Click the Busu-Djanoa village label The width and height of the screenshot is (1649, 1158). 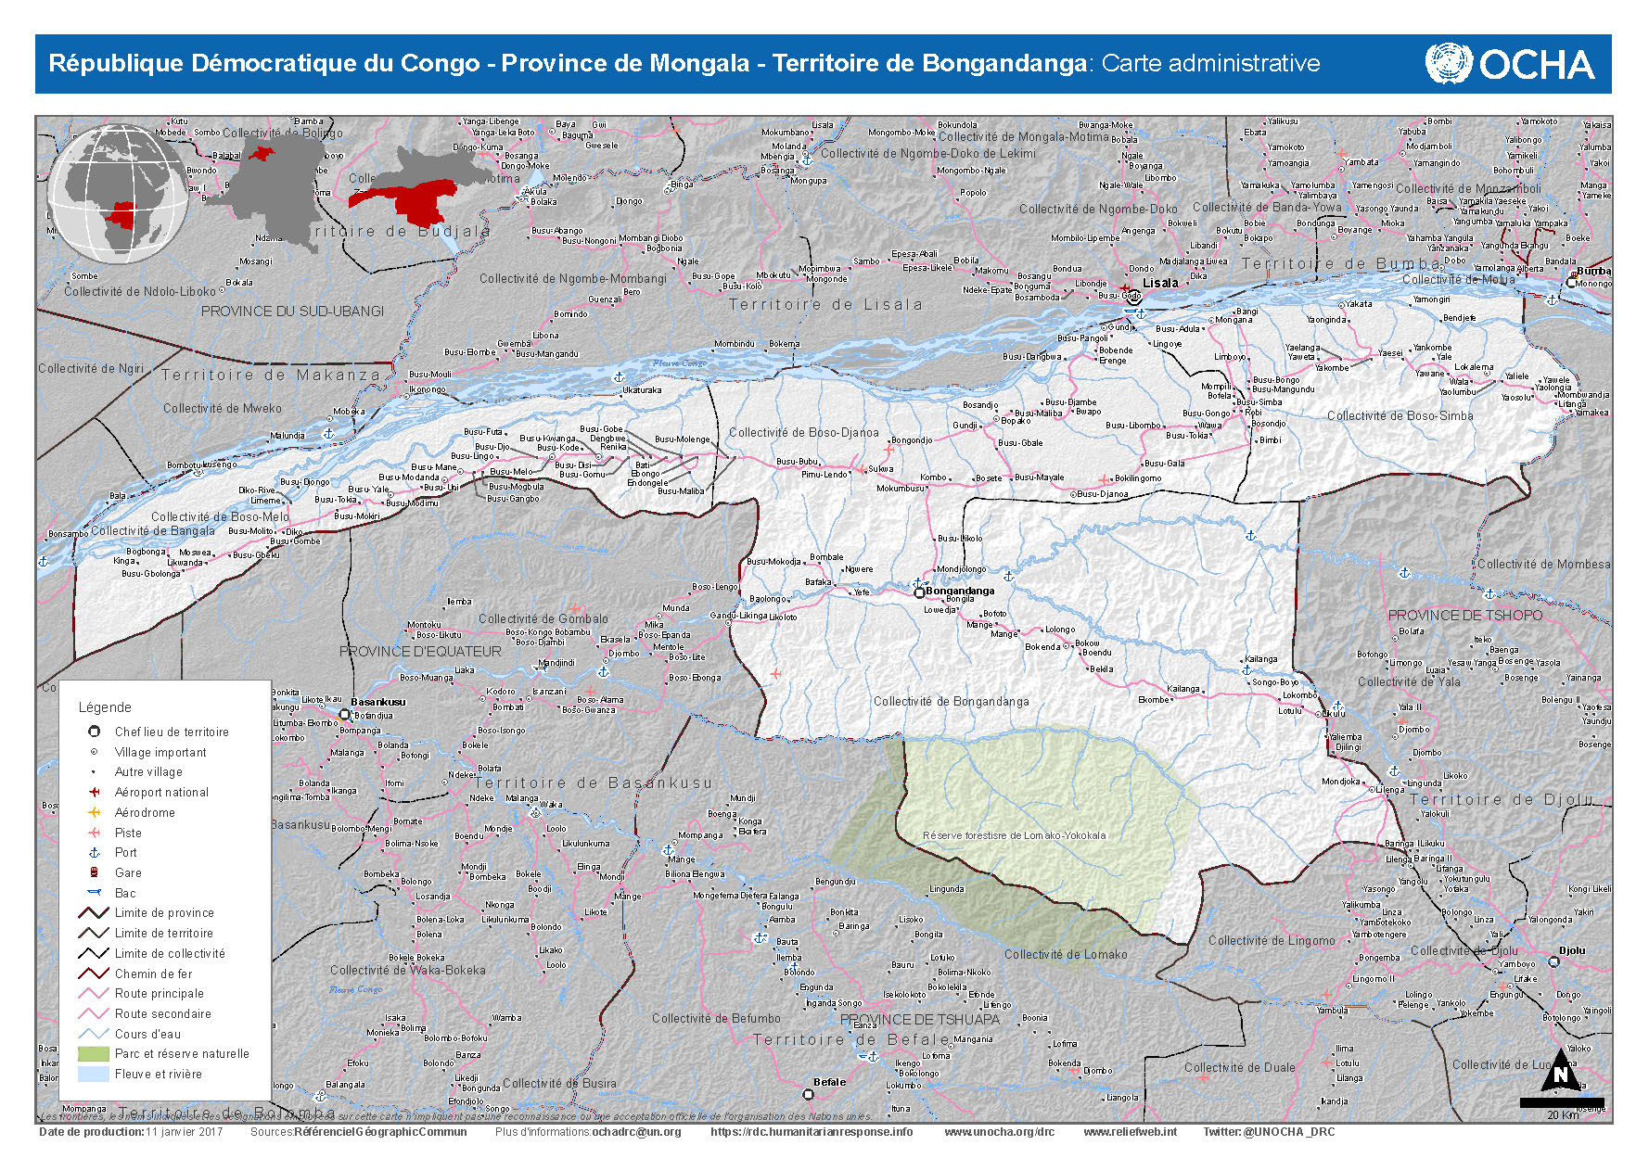coord(1102,494)
